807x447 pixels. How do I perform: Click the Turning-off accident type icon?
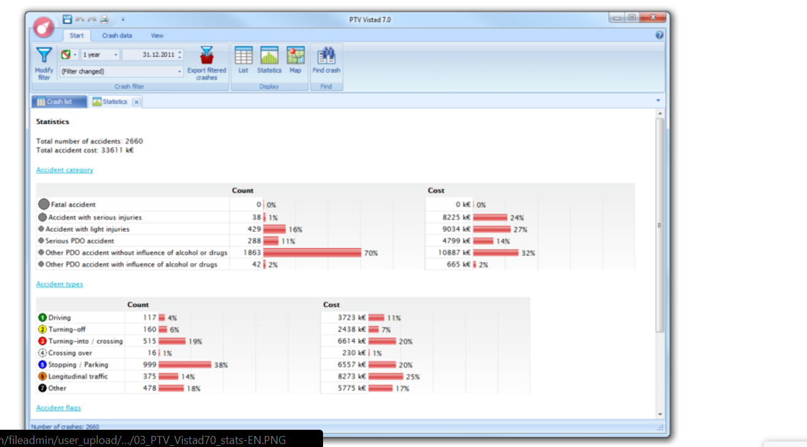click(x=42, y=329)
